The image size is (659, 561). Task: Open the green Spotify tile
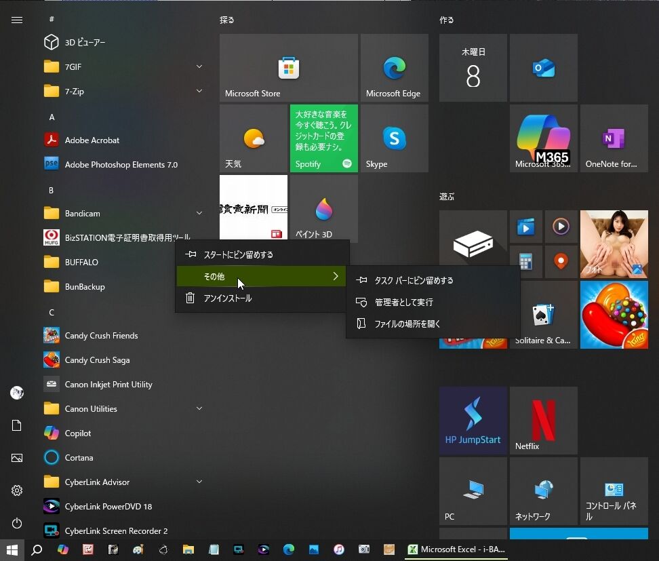pos(323,138)
